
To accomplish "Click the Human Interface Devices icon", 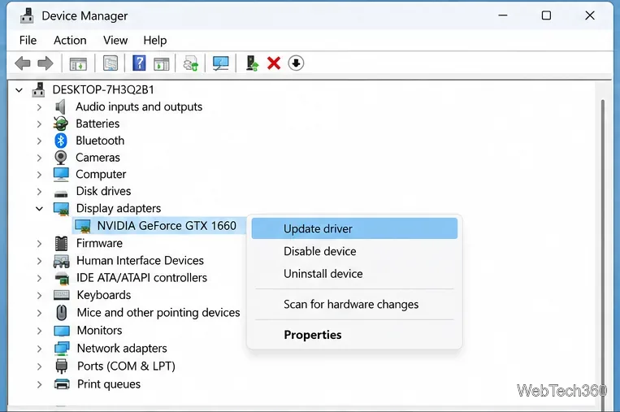I will pos(61,261).
